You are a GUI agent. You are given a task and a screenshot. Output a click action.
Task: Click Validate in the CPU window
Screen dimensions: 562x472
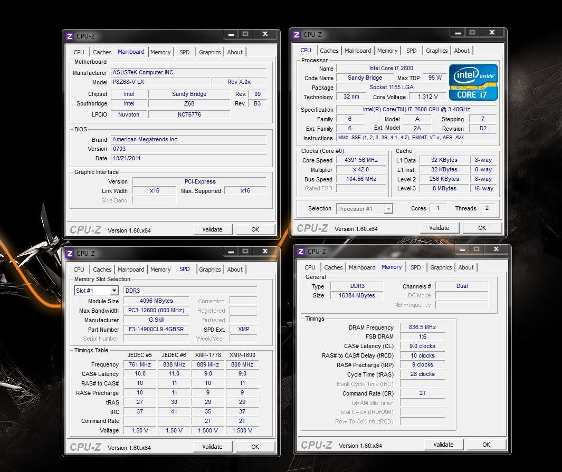tap(439, 228)
